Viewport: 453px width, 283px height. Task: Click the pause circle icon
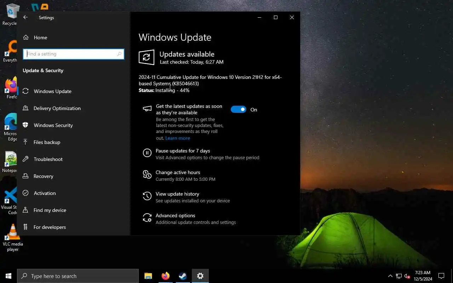147,153
